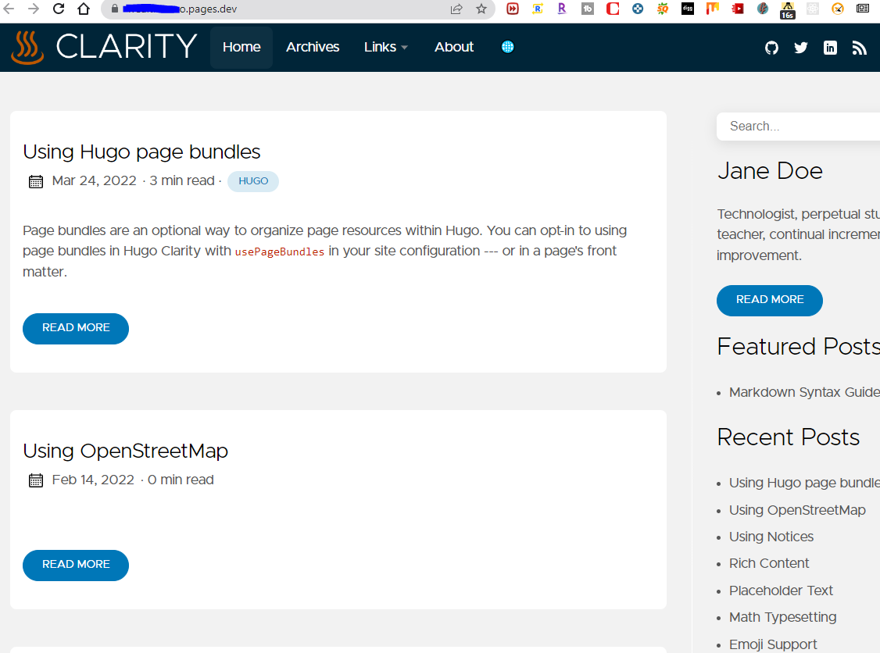Bookmark this page with star icon
The width and height of the screenshot is (880, 653).
(481, 9)
